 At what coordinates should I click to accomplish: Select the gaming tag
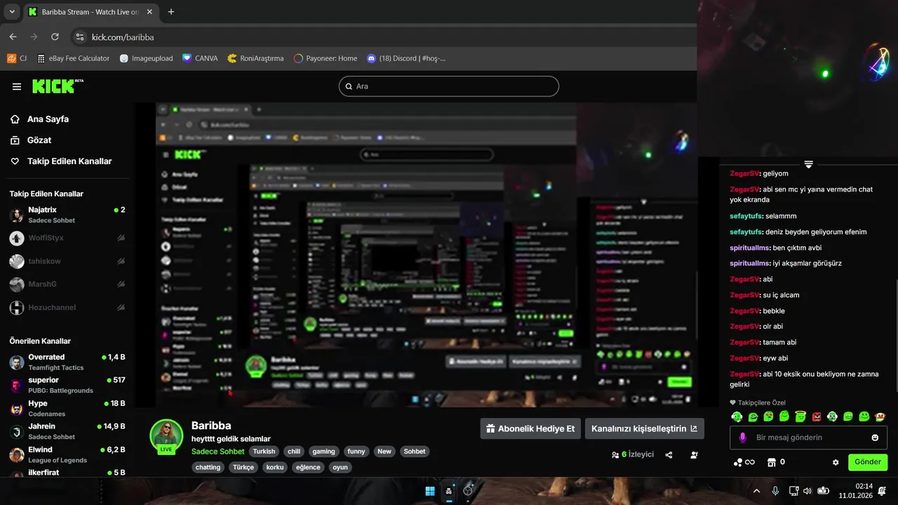pyautogui.click(x=324, y=452)
